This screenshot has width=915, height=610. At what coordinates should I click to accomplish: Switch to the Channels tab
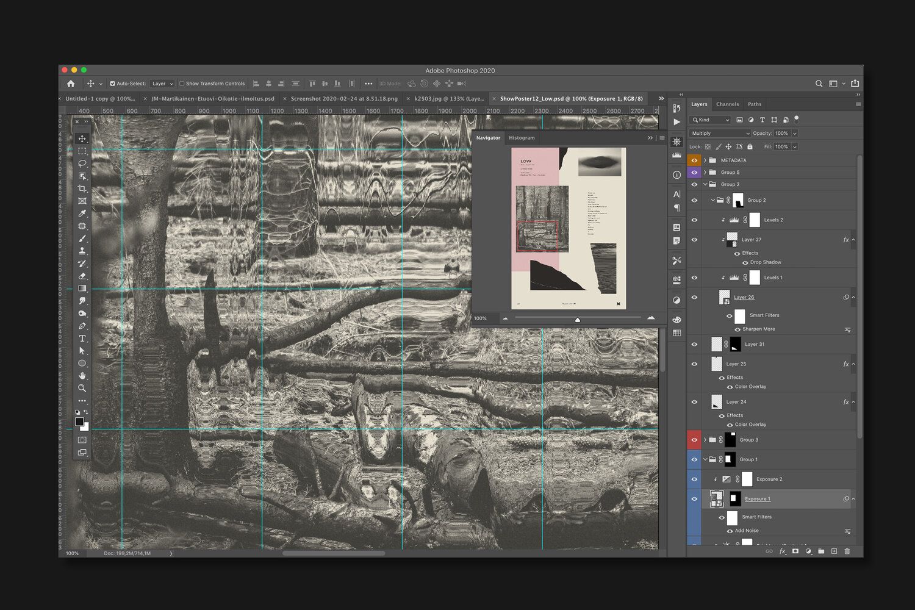727,104
